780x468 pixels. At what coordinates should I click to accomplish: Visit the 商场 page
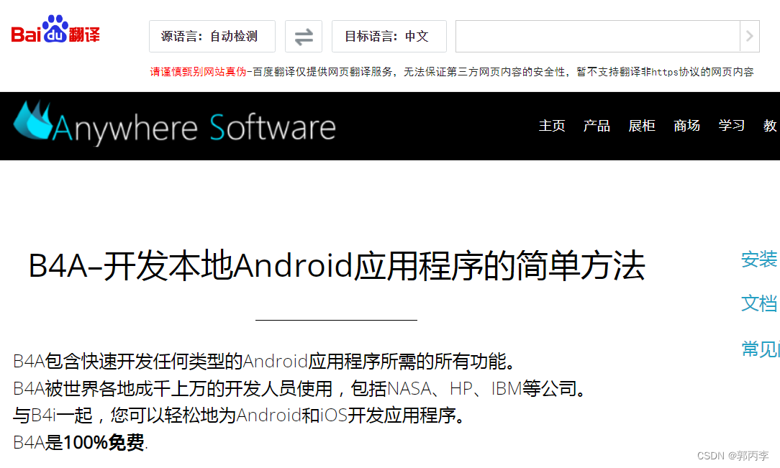[x=686, y=126]
